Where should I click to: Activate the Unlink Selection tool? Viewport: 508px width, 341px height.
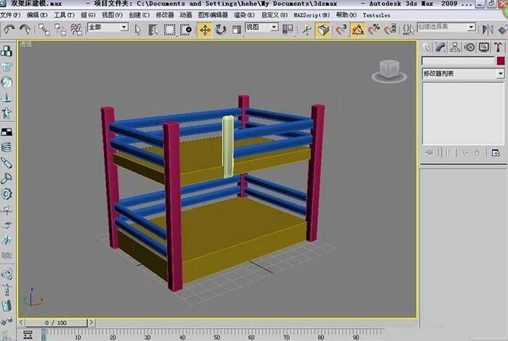(60, 30)
